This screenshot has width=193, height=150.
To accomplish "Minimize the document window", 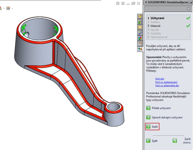I will click(x=128, y=4).
